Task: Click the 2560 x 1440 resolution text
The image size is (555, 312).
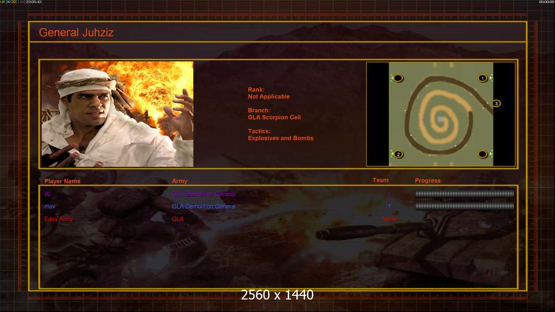Action: pos(277,295)
